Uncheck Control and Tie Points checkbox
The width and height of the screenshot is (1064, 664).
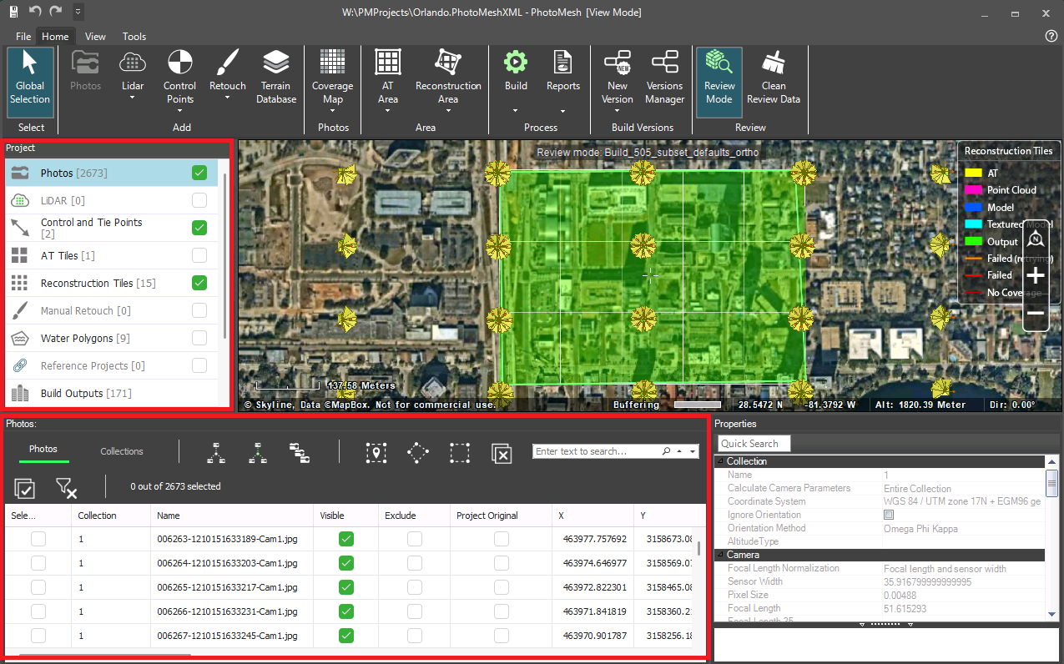point(199,228)
